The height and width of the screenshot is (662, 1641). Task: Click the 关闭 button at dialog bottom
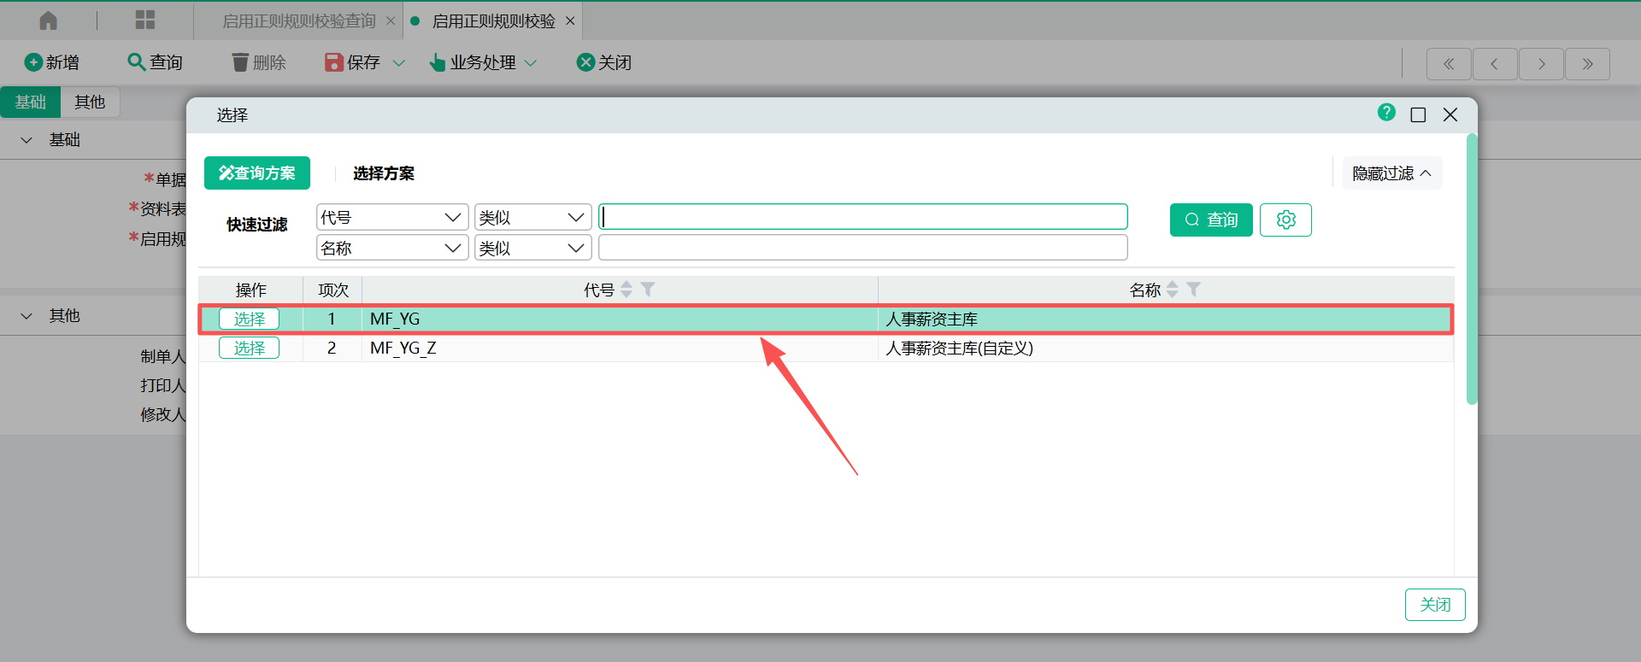point(1434,605)
